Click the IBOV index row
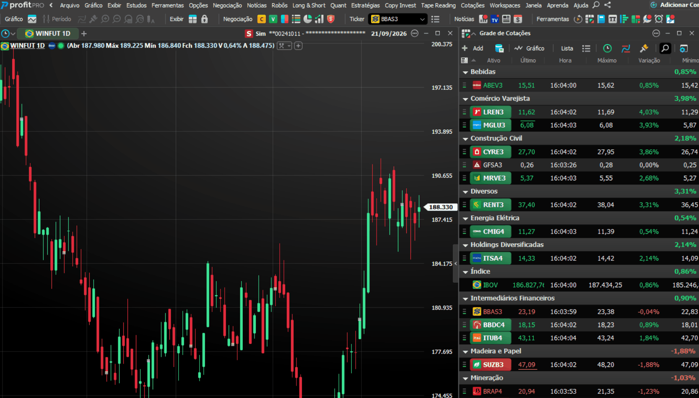Image resolution: width=699 pixels, height=398 pixels. tap(579, 285)
